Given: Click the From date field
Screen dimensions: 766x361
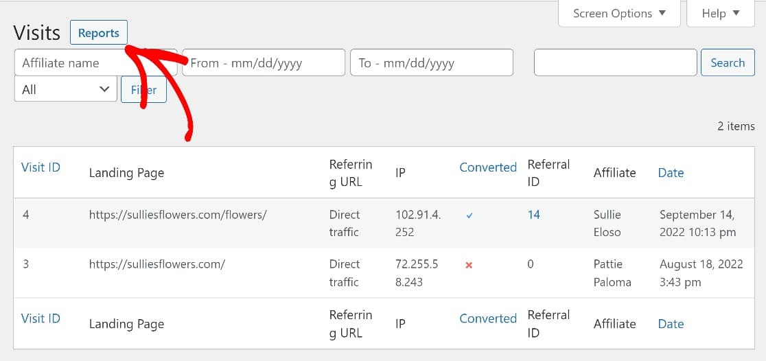Looking at the screenshot, I should click(x=264, y=63).
